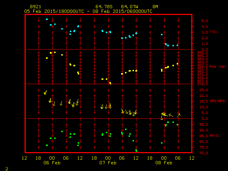Select station ID 8921 in header
Image resolution: width=228 pixels, height=171 pixels.
(35, 7)
